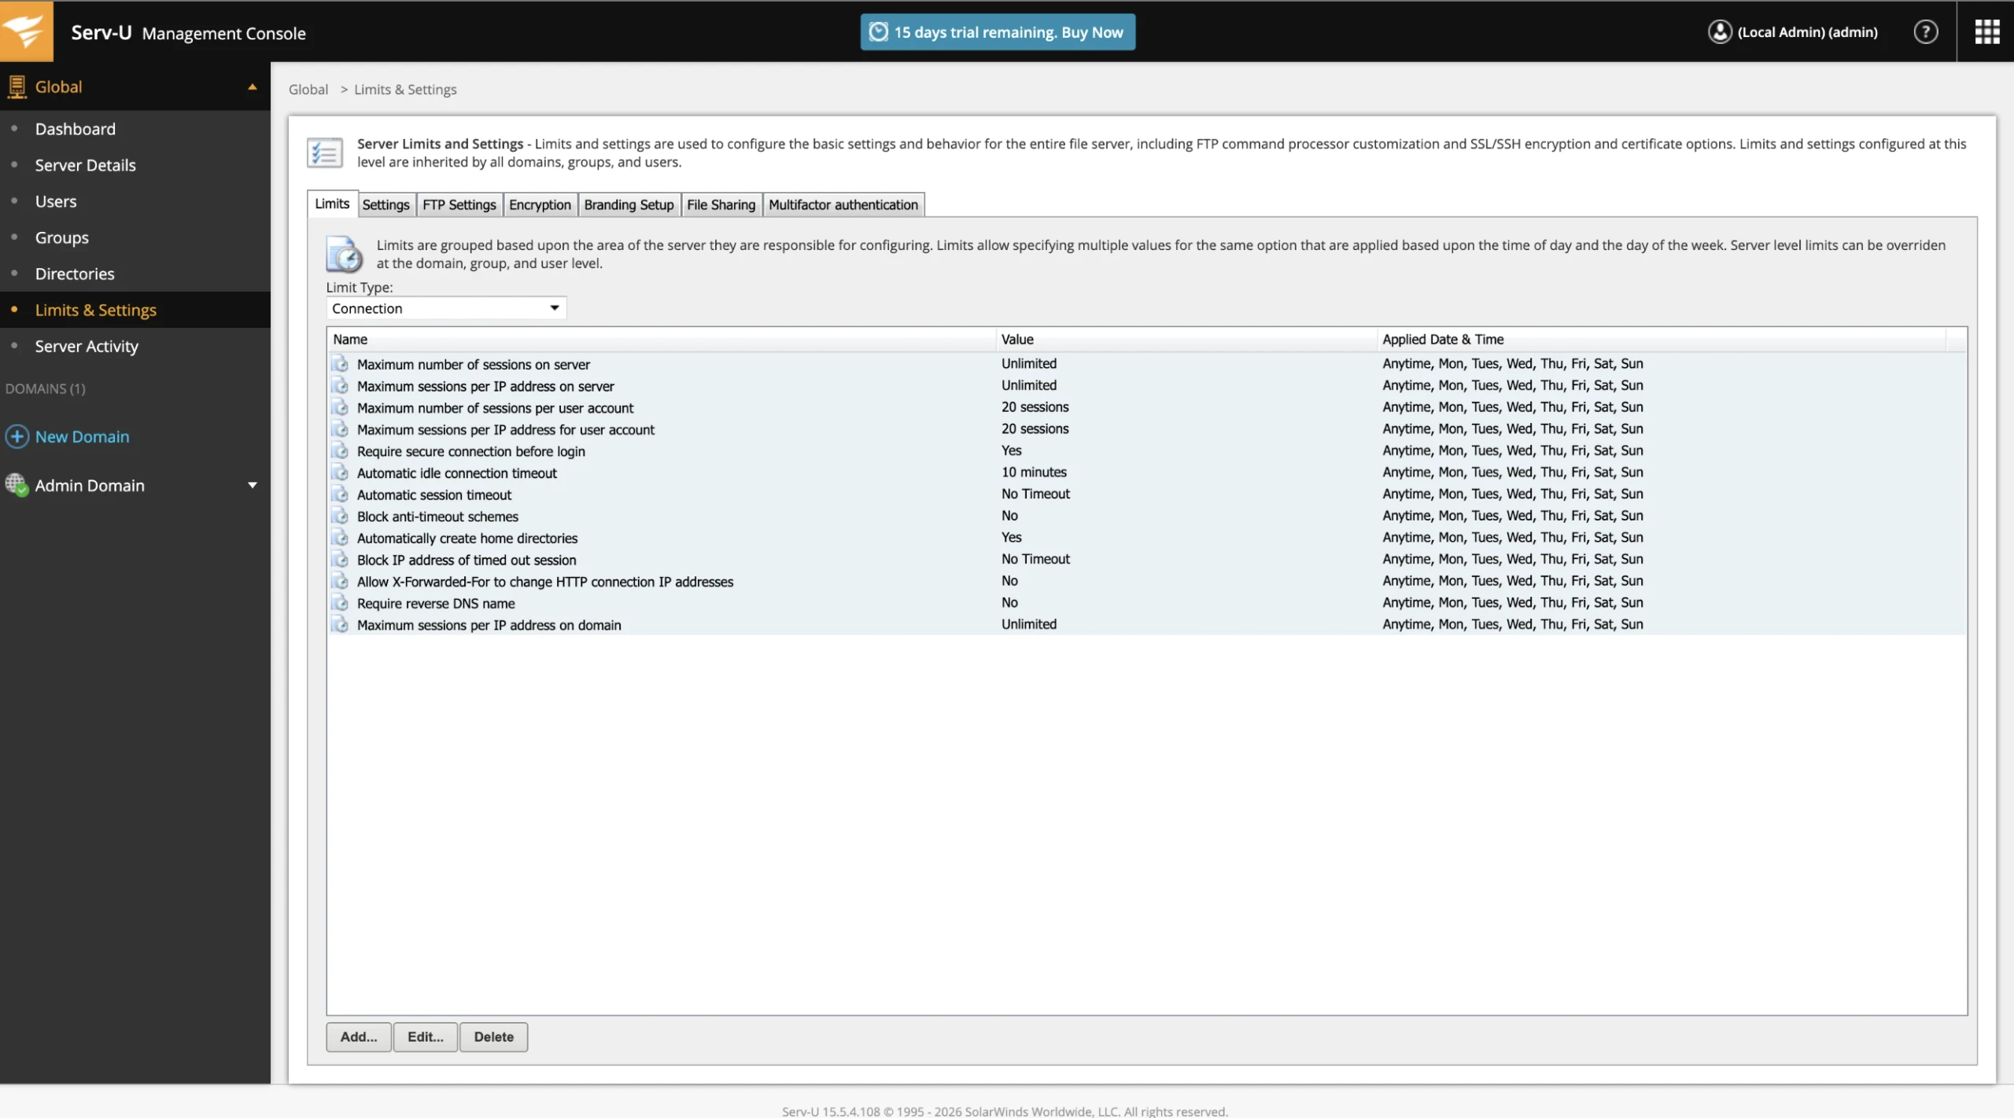The image size is (2014, 1118).
Task: Click icon beside Maximum sessions per IP address on domain
Action: tap(340, 624)
